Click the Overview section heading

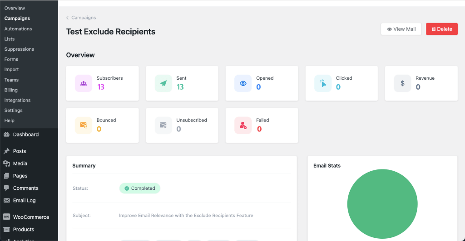click(x=80, y=55)
